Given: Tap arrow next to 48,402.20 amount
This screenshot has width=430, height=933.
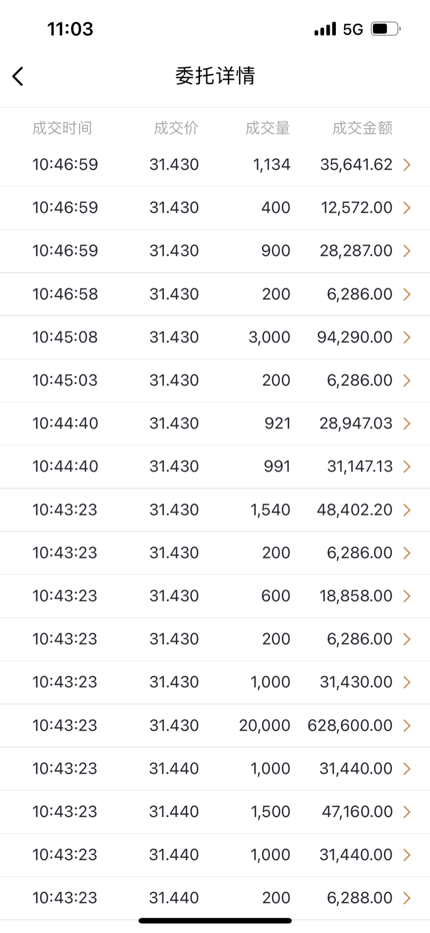Looking at the screenshot, I should point(407,510).
